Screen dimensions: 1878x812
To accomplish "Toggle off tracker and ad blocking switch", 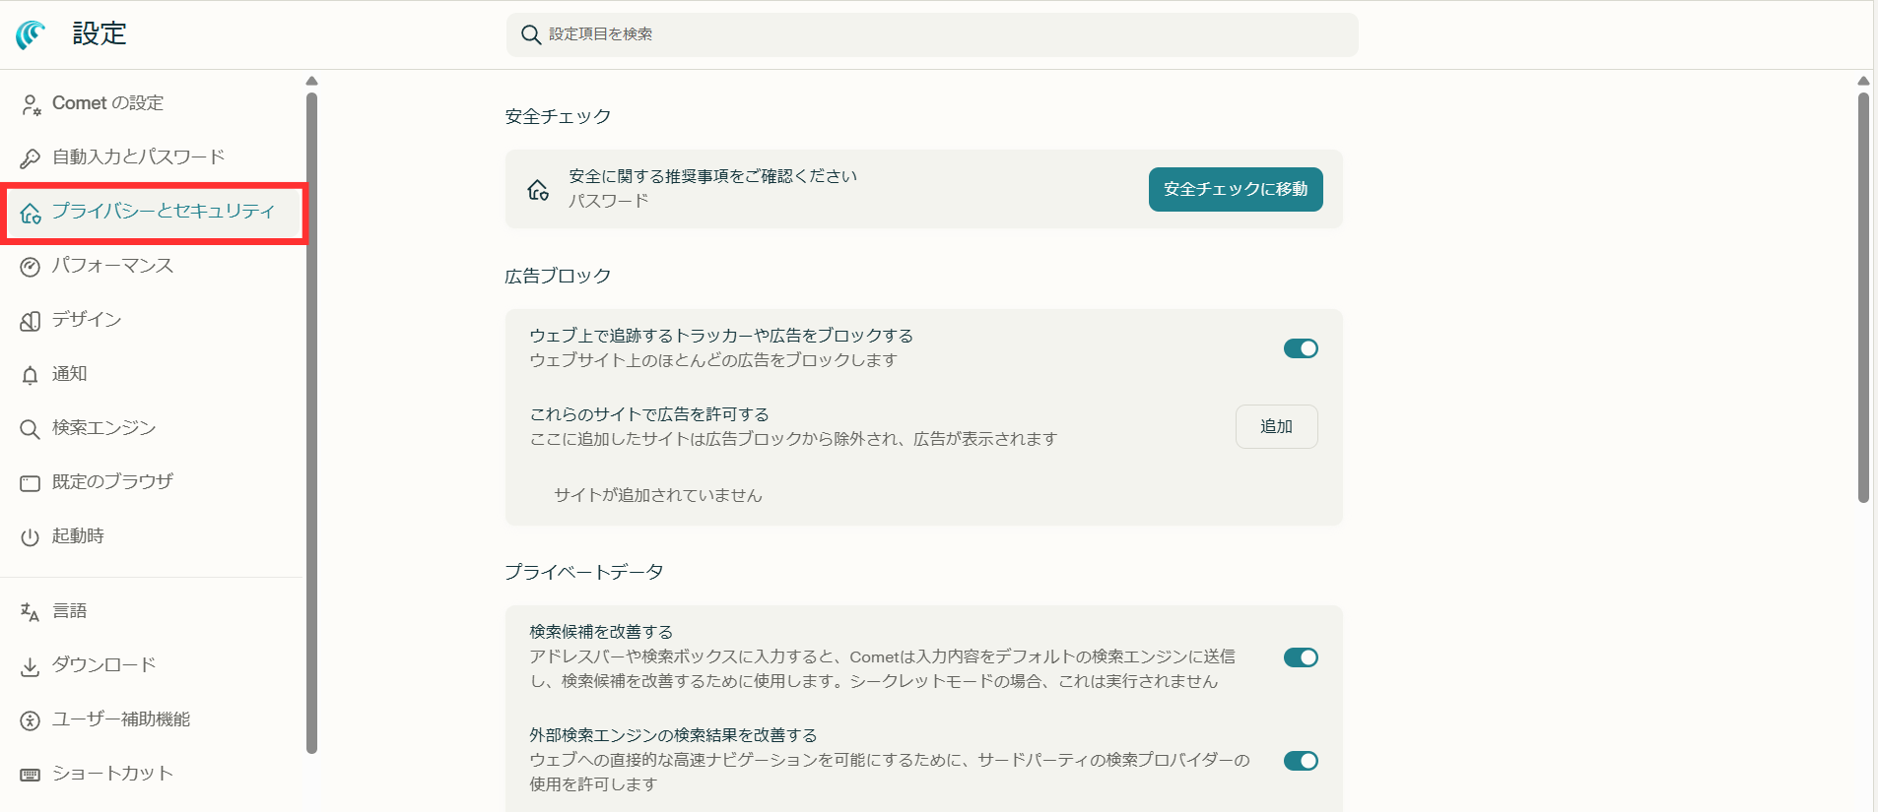I will click(1300, 348).
